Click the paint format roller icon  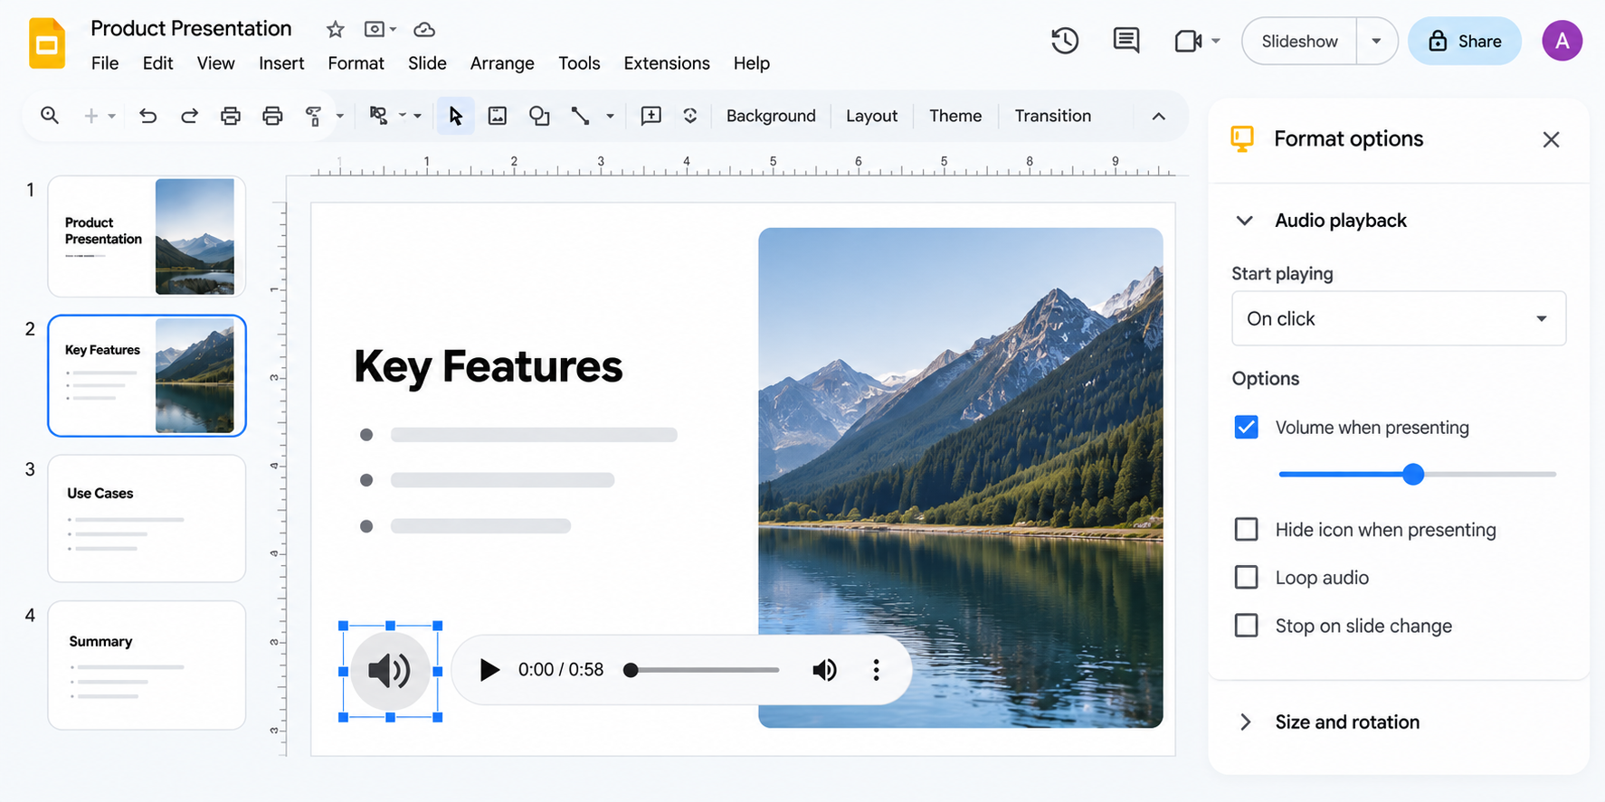[x=314, y=116]
